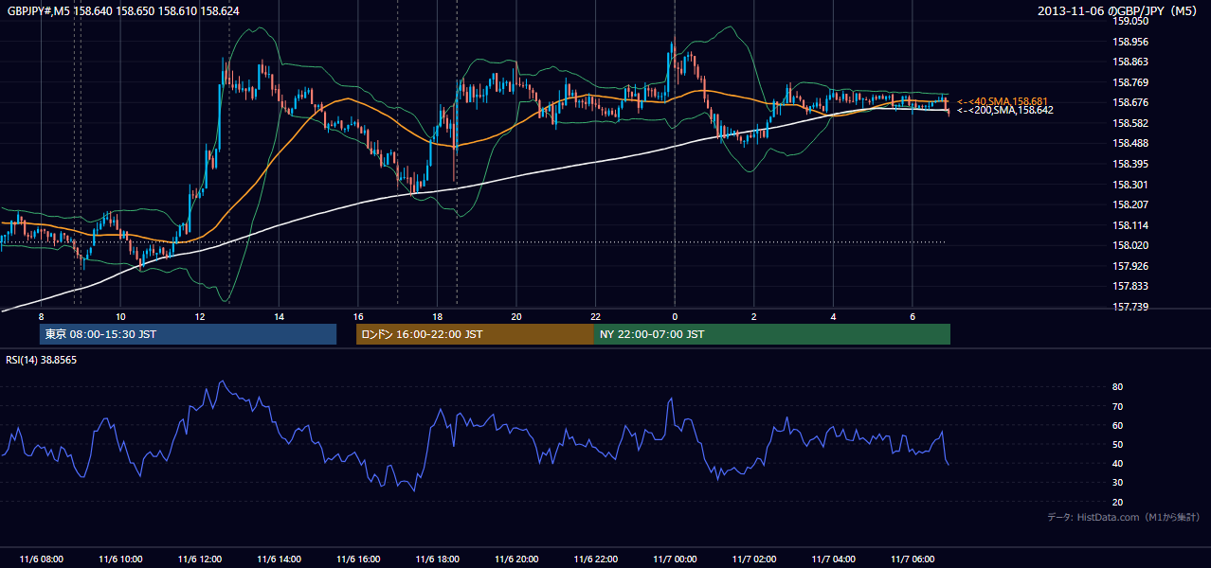Click the 2013-11-06 GBP/JPY (M5) chart title
This screenshot has width=1211, height=568.
(1119, 10)
